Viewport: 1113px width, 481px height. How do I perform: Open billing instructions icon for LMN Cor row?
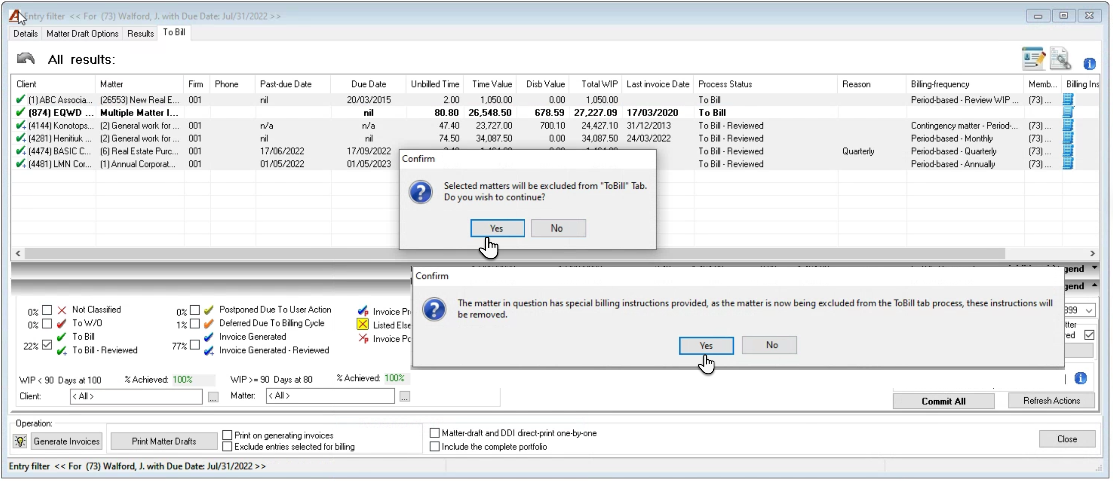tap(1068, 164)
